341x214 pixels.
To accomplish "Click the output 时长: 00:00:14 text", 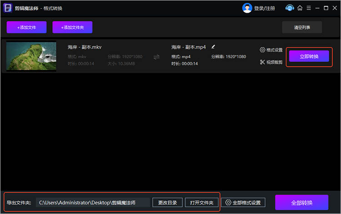I will tap(185, 64).
